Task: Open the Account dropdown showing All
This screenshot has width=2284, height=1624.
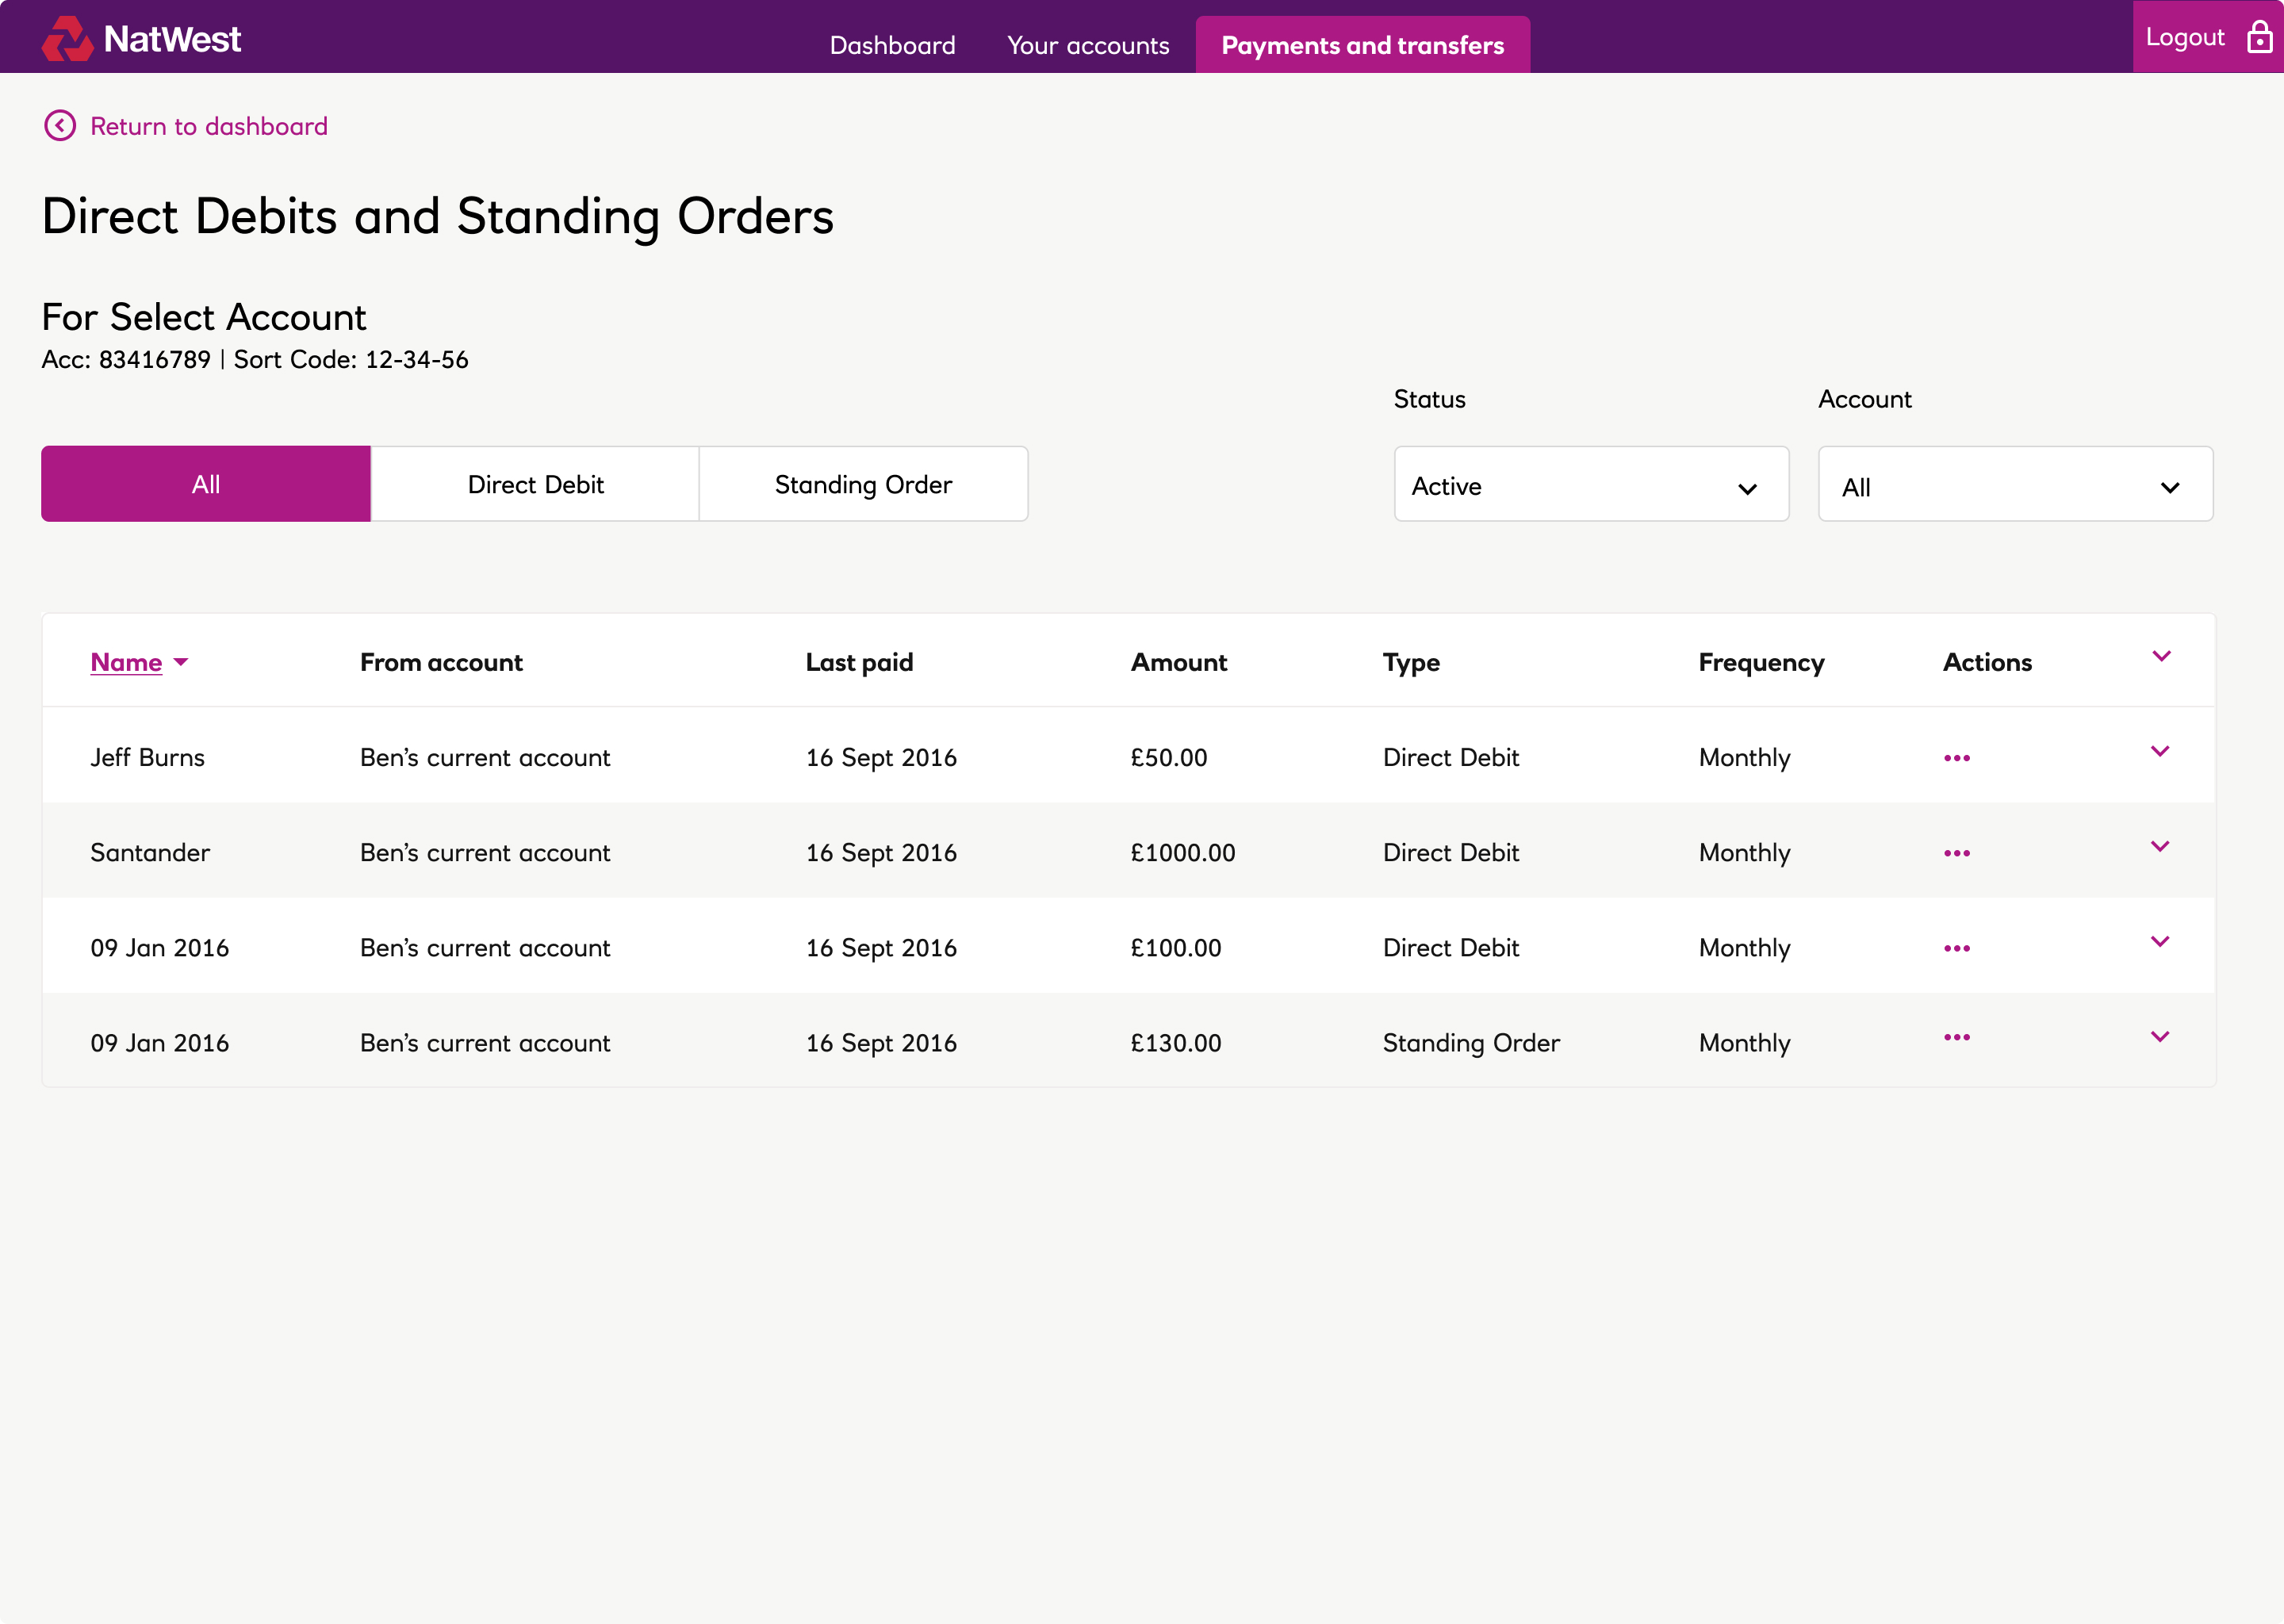Action: 2015,484
